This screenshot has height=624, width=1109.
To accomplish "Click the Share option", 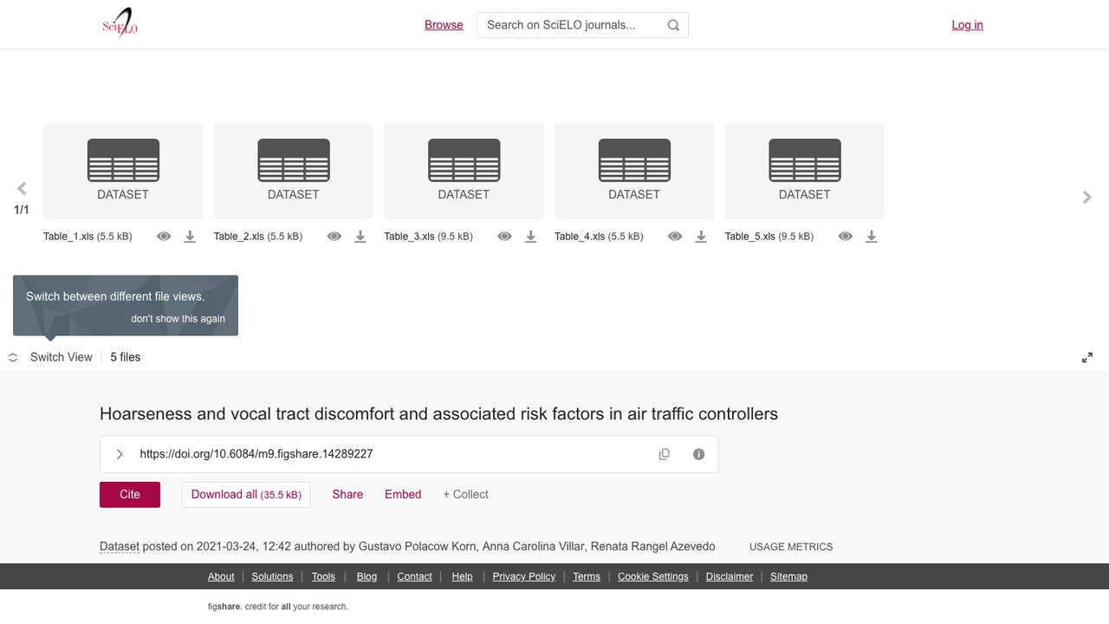I will coord(347,494).
